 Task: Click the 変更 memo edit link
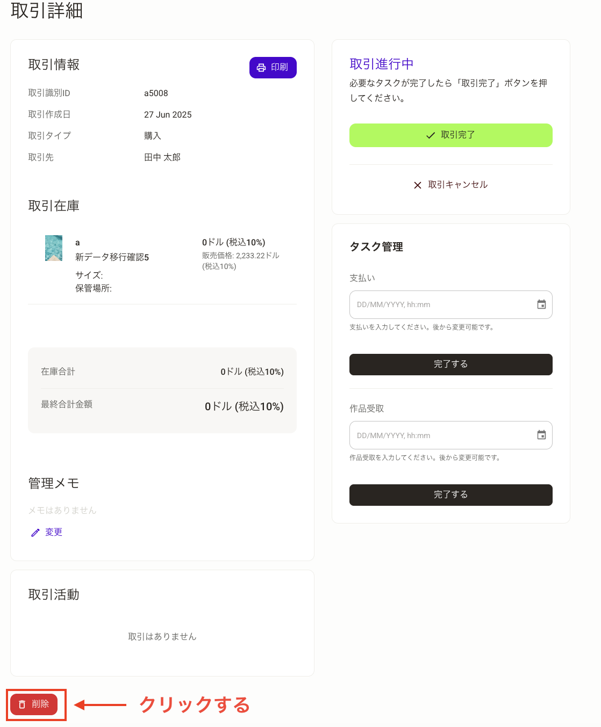click(x=47, y=532)
